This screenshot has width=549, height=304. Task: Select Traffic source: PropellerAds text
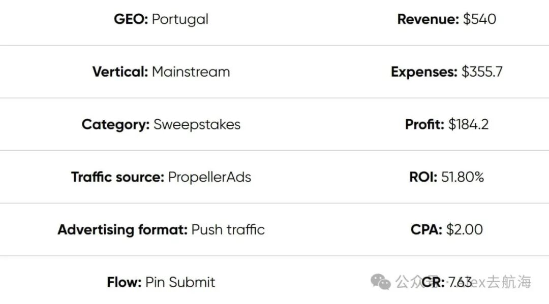pyautogui.click(x=161, y=177)
